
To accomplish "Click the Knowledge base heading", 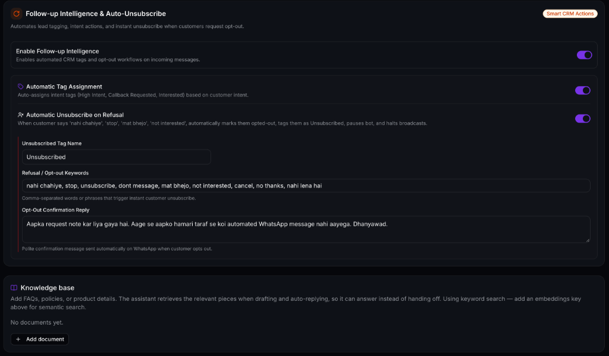I will pyautogui.click(x=48, y=288).
